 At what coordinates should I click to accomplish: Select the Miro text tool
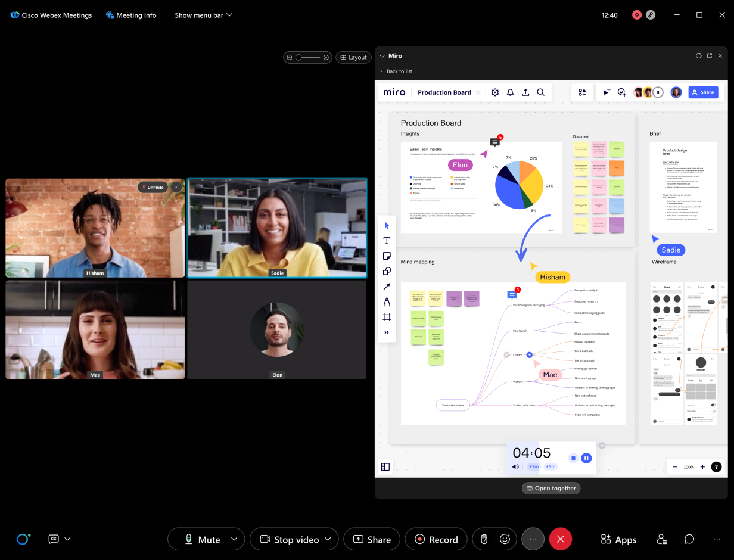387,241
